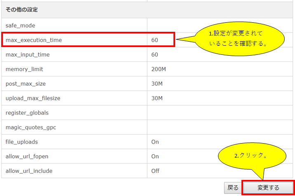Select the max_input_time label
This screenshot has width=295, height=196.
click(28, 54)
